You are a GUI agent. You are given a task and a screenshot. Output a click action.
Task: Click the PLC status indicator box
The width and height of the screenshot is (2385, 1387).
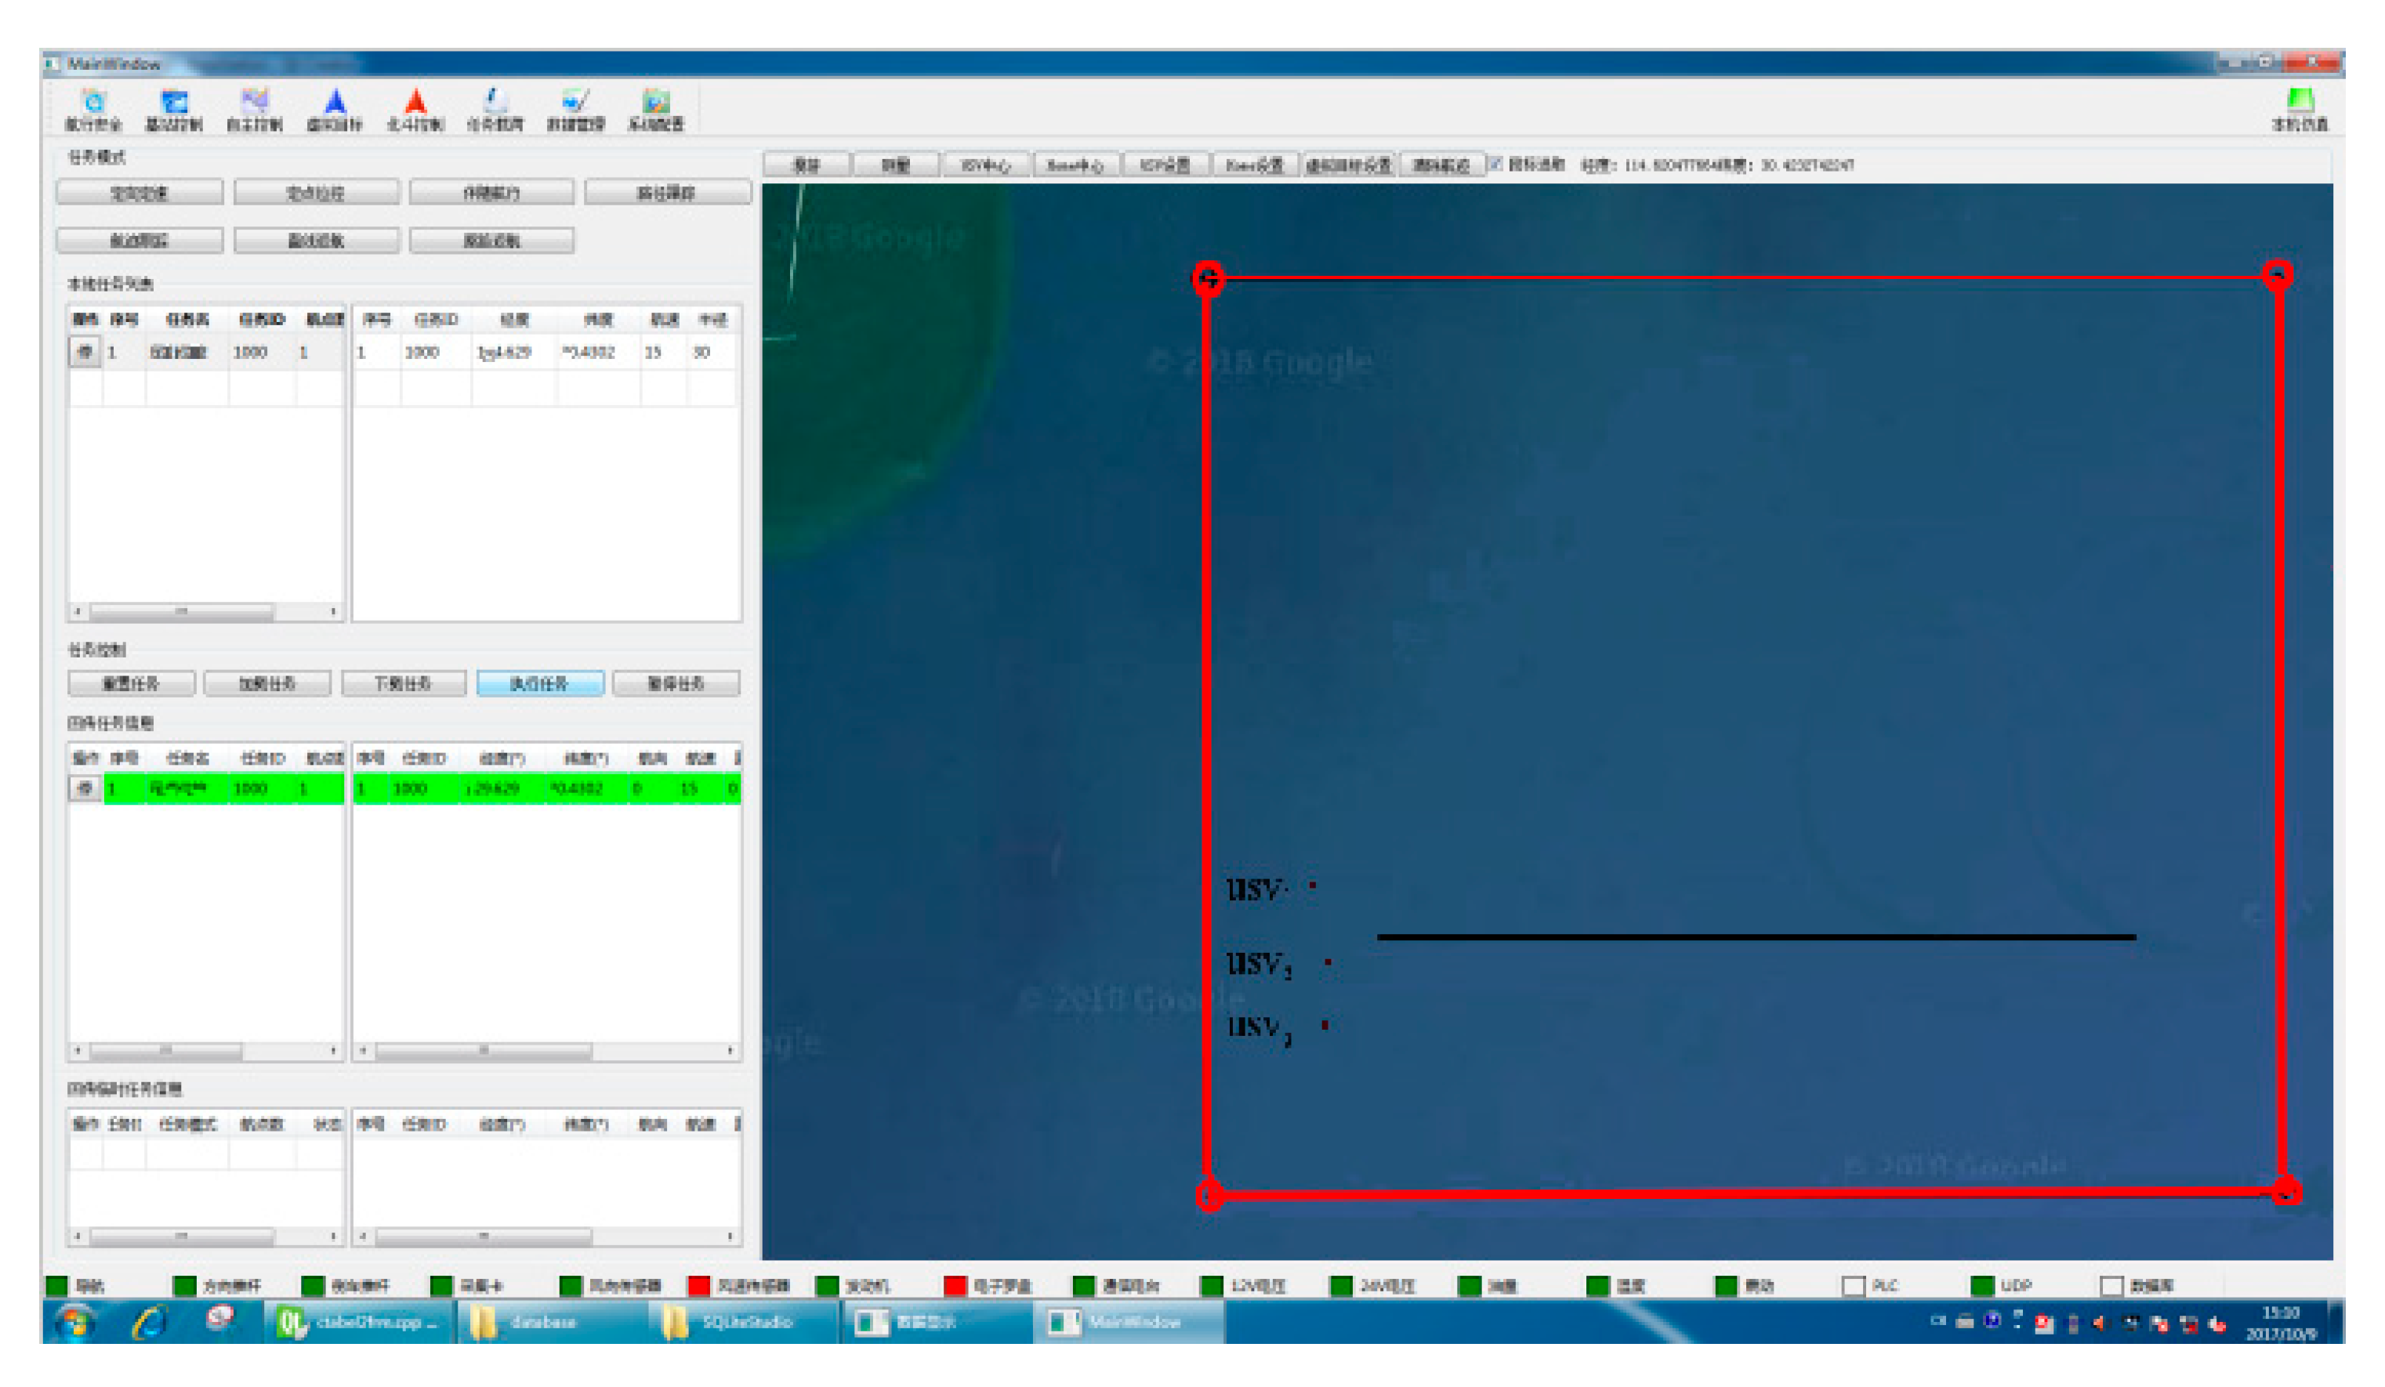tap(1853, 1285)
